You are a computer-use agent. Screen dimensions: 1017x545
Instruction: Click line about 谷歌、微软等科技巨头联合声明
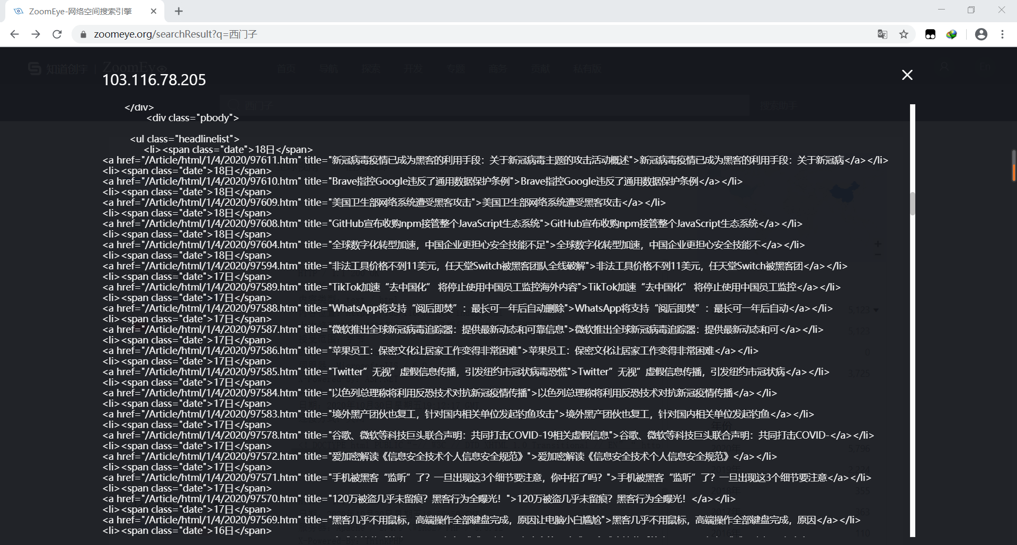(488, 435)
